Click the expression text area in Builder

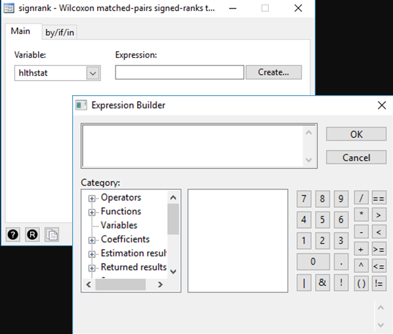[193, 146]
